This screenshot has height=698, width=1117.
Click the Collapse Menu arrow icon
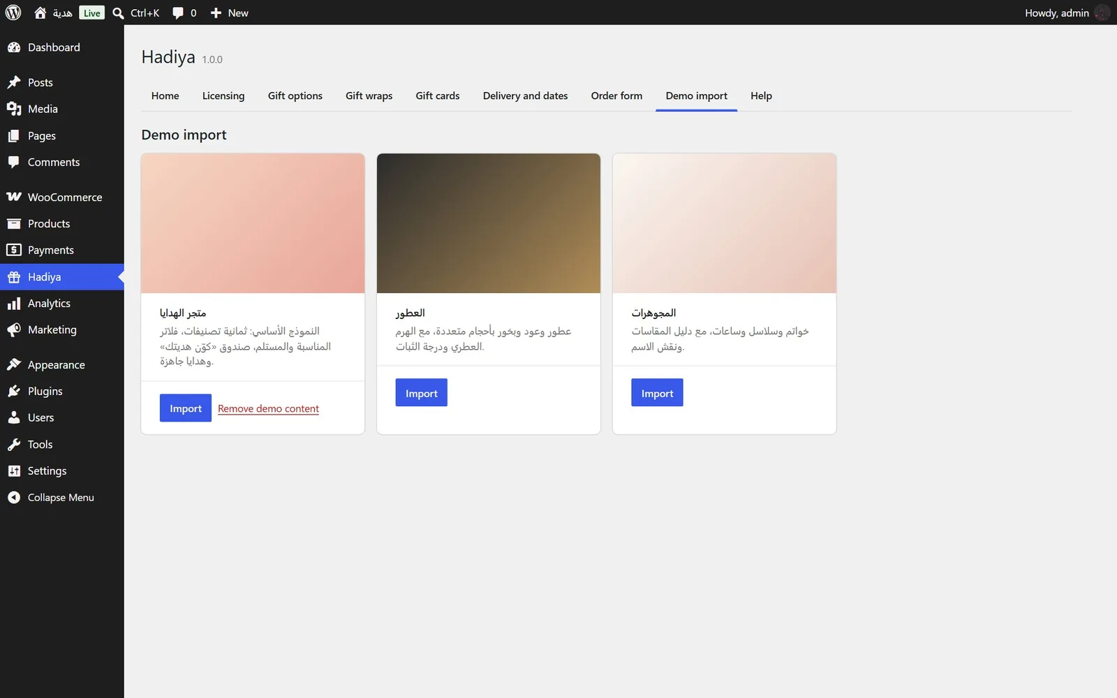[x=14, y=497]
